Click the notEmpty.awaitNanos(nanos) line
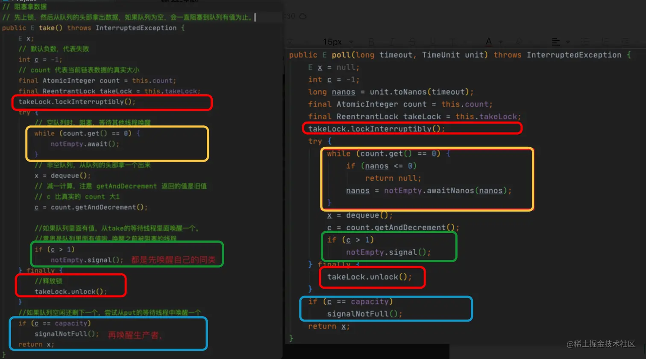This screenshot has width=646, height=359. (429, 191)
